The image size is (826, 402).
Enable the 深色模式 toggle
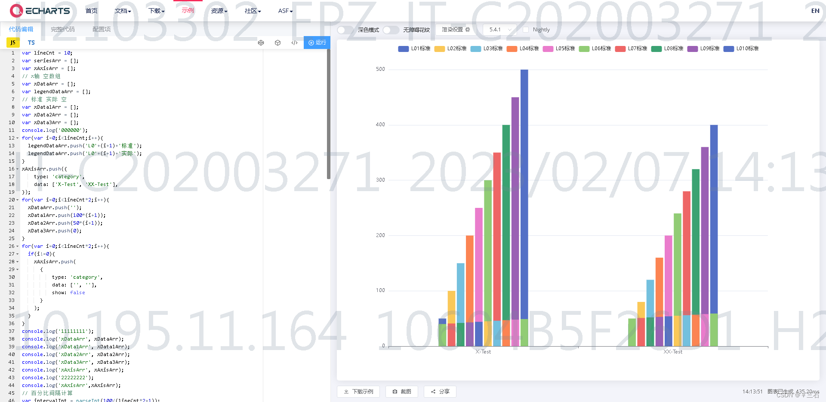344,30
